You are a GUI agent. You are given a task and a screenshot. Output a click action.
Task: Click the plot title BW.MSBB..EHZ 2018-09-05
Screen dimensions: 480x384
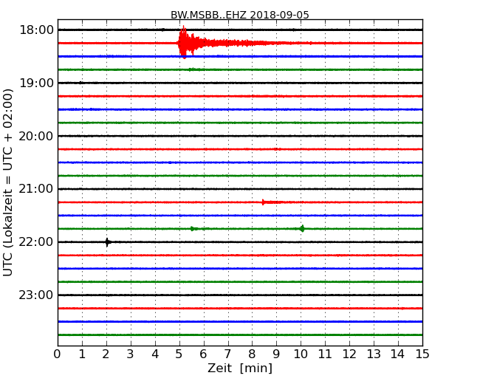(x=240, y=15)
